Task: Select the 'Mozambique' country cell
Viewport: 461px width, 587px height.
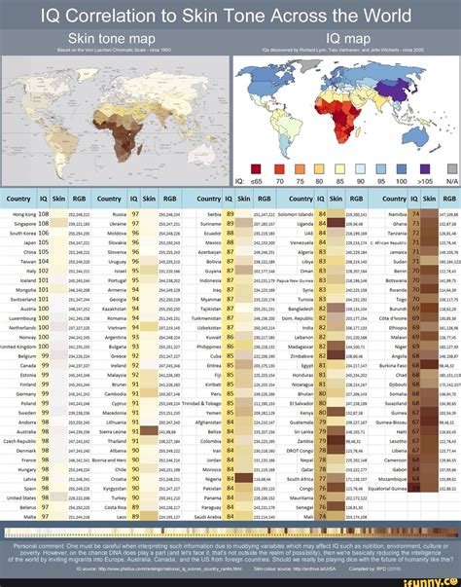Action: 392,479
